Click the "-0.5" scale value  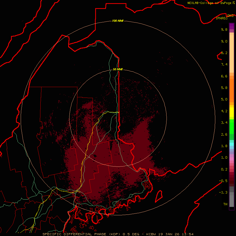pos(223,181)
